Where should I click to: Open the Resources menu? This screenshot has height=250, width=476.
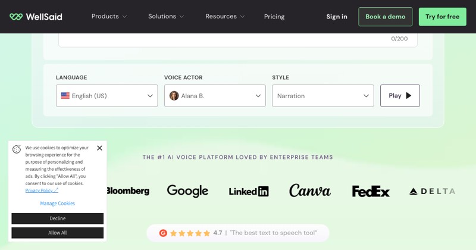pos(225,17)
